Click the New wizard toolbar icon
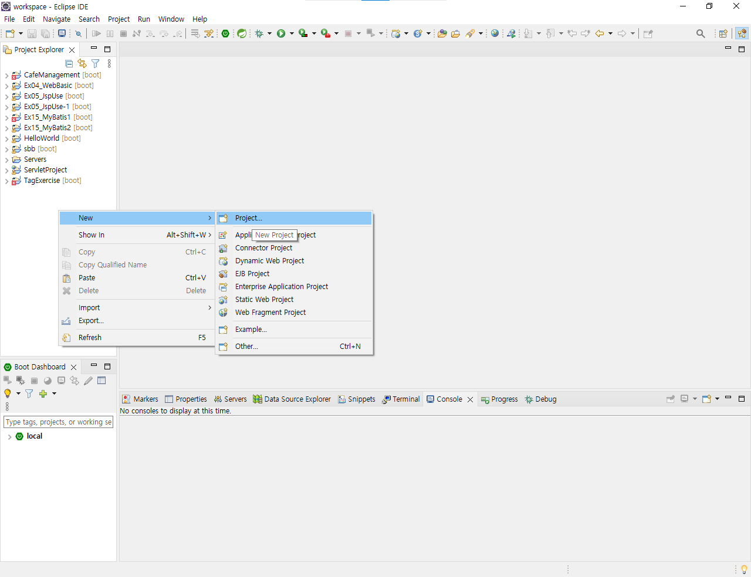The image size is (751, 577). point(10,33)
